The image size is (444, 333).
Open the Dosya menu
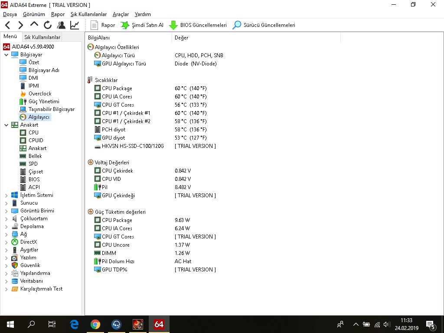point(10,14)
